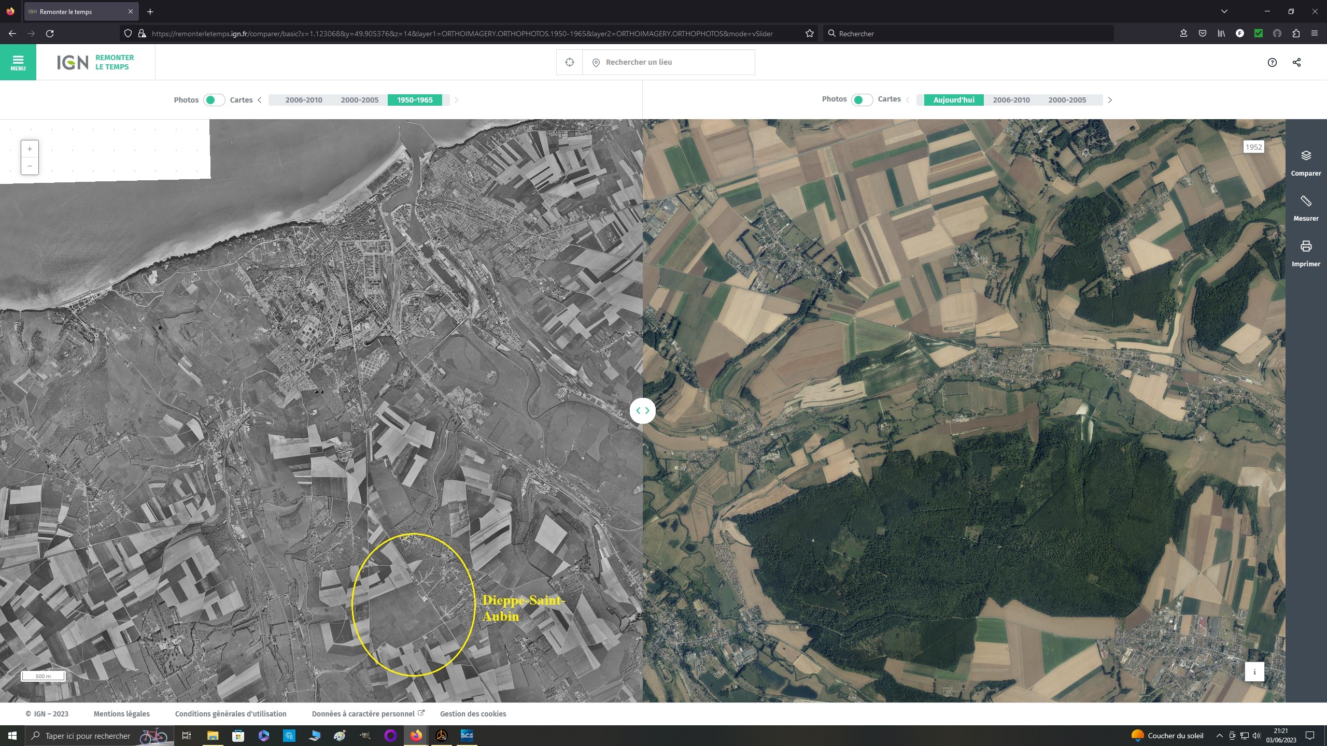Screen dimensions: 1327x746
Task: Open the help question mark icon
Action: (1272, 62)
